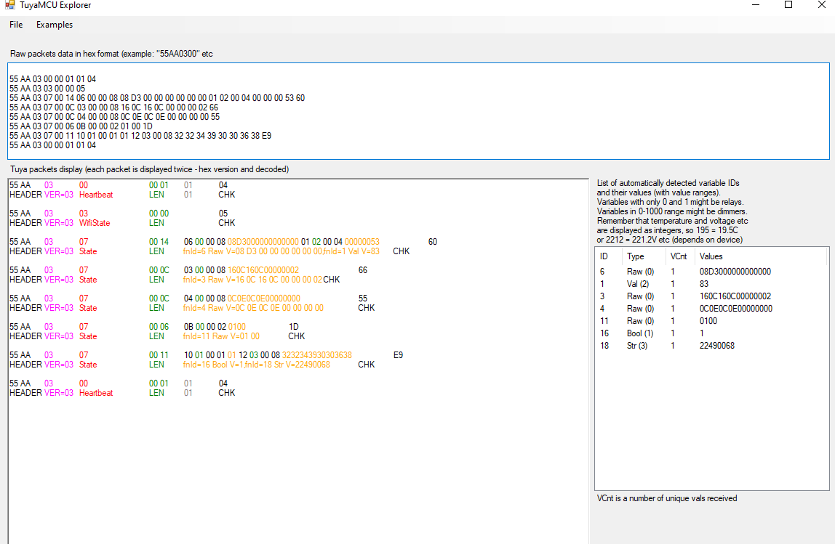Click green length value '00 06' in packets display

(x=159, y=327)
